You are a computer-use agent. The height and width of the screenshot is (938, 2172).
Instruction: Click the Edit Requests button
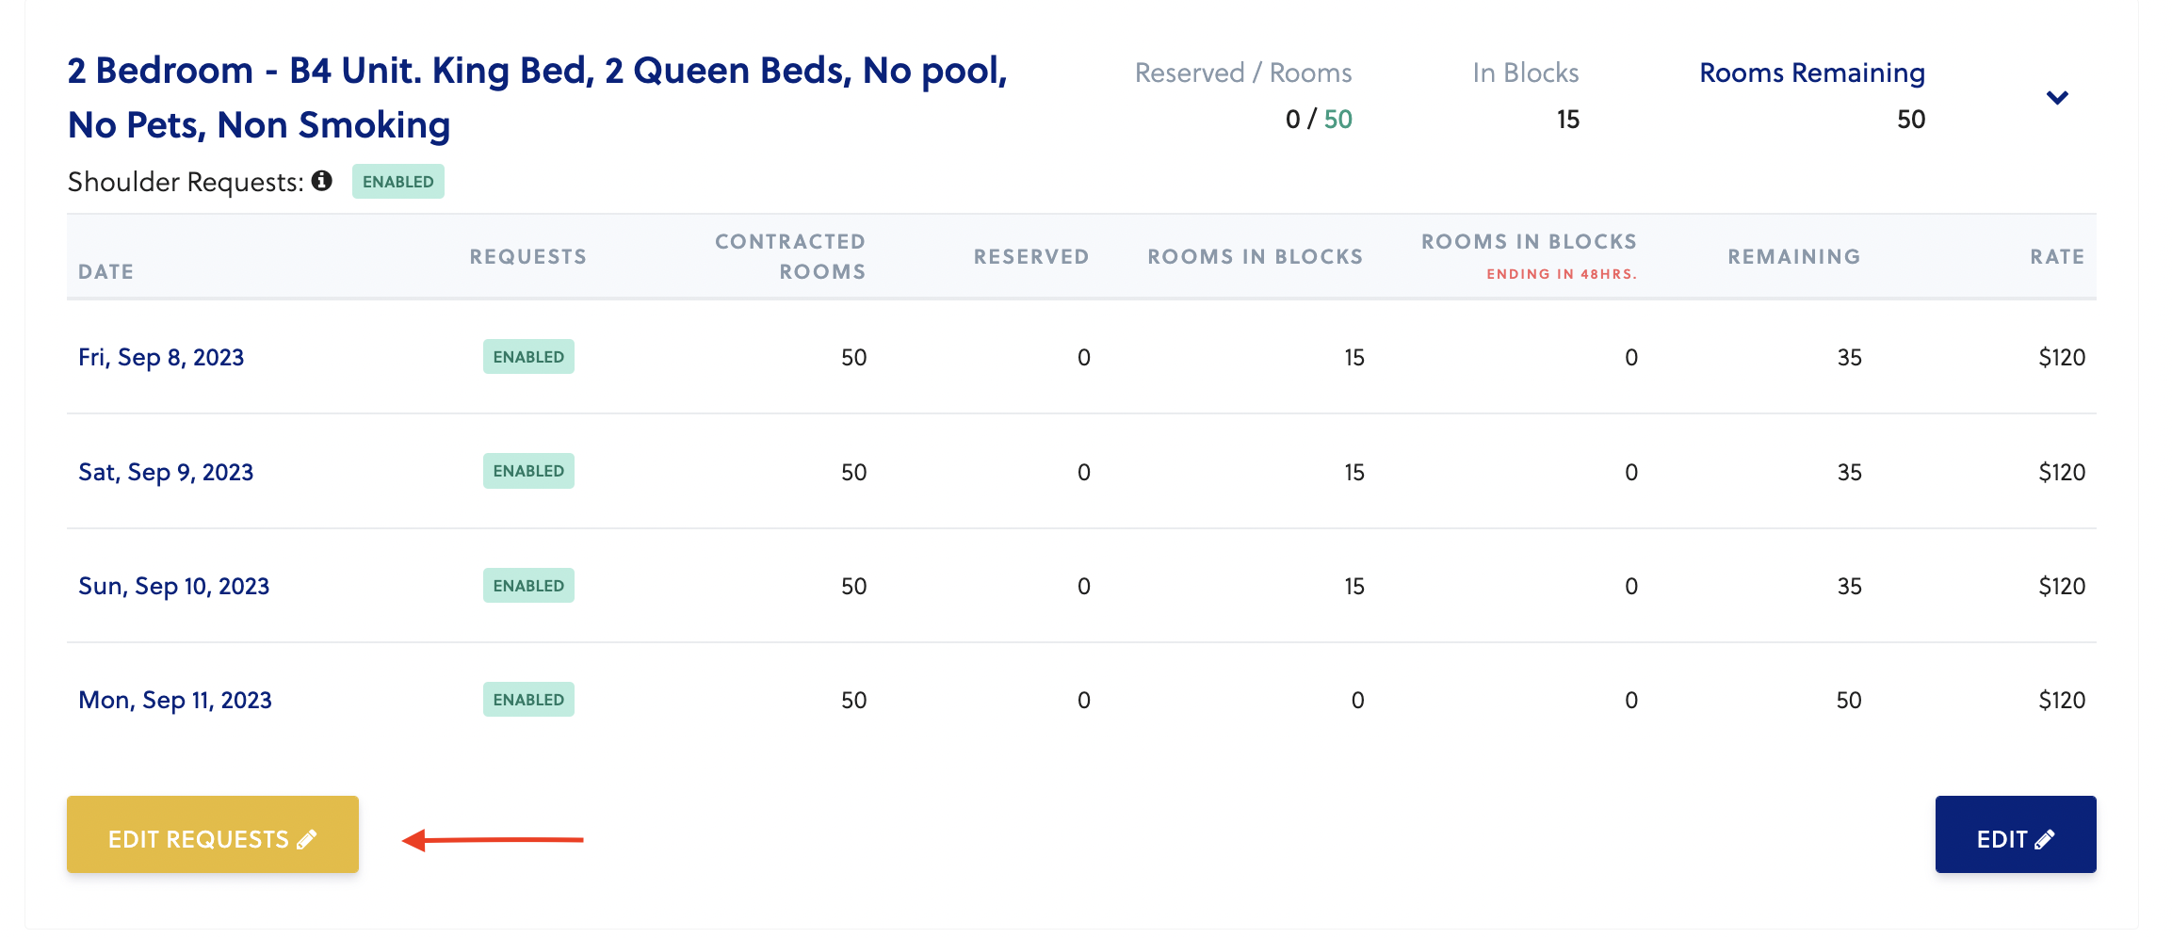(x=213, y=834)
